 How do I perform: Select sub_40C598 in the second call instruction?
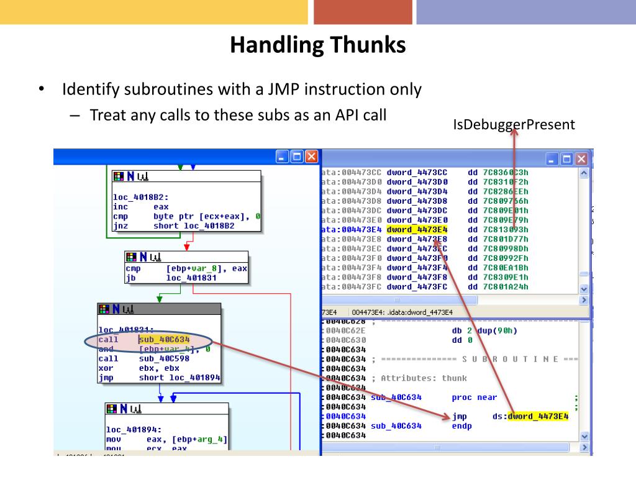click(x=164, y=358)
